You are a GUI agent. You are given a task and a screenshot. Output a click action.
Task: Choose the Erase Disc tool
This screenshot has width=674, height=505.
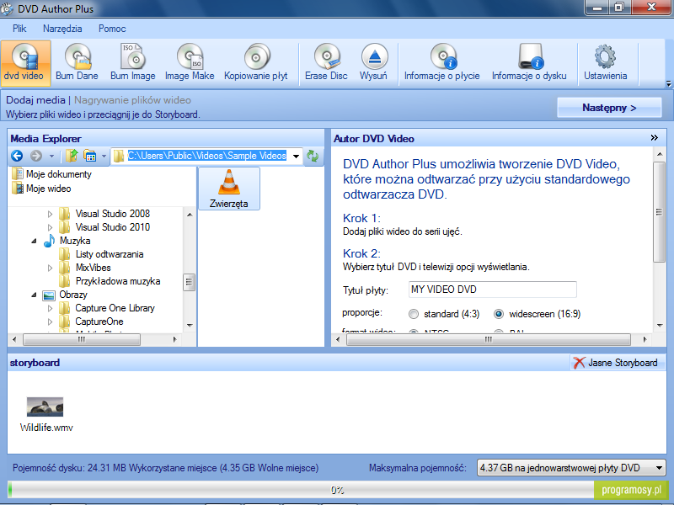tap(326, 62)
